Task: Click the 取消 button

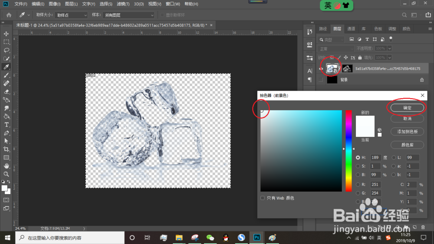Action: click(x=407, y=119)
